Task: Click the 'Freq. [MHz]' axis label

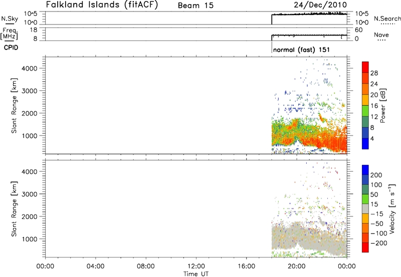Action: click(x=10, y=33)
